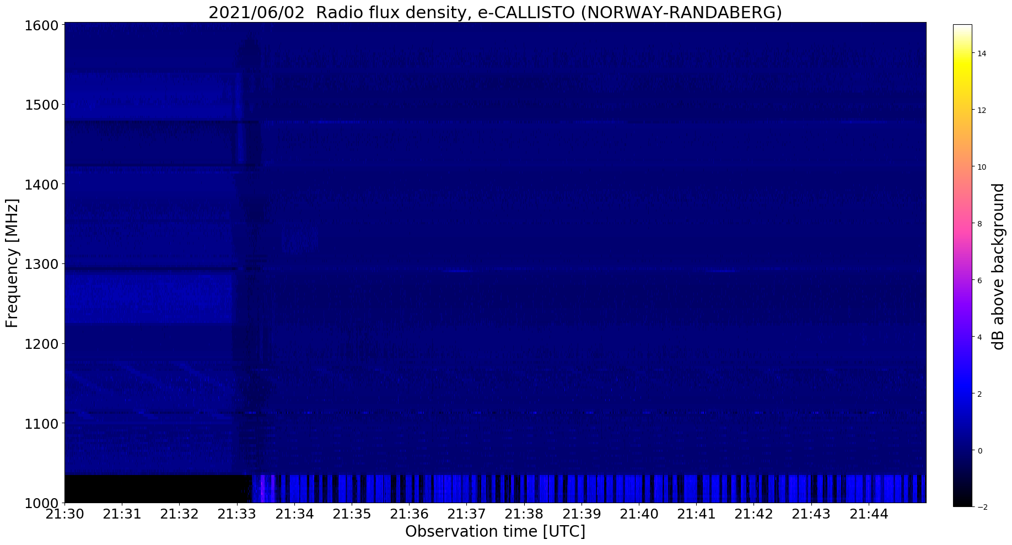
Task: Click the 21:39 time tick label
Action: [x=582, y=515]
